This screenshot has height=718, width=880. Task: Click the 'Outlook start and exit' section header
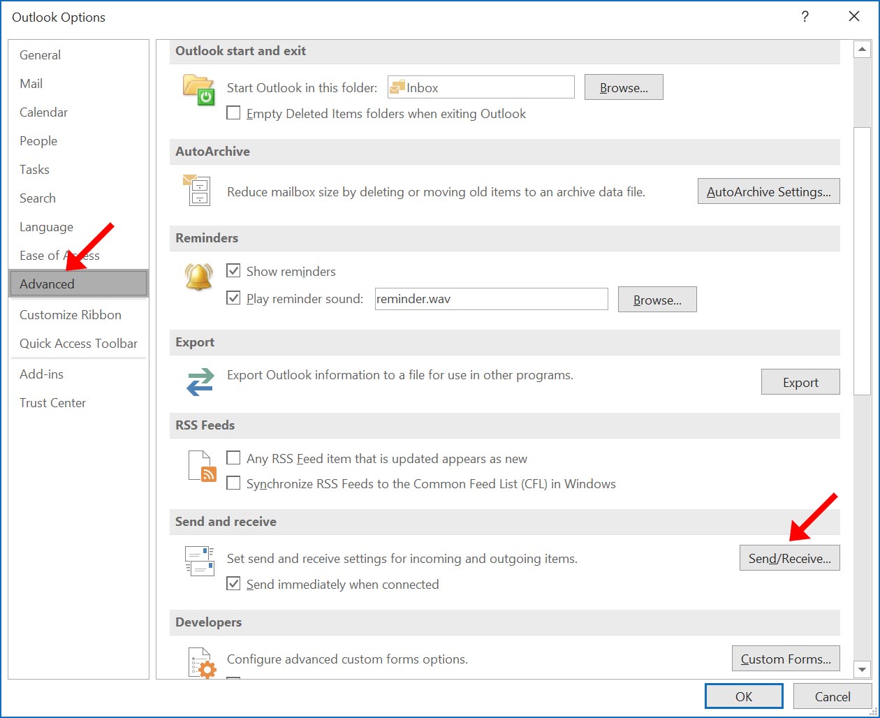[x=504, y=51]
